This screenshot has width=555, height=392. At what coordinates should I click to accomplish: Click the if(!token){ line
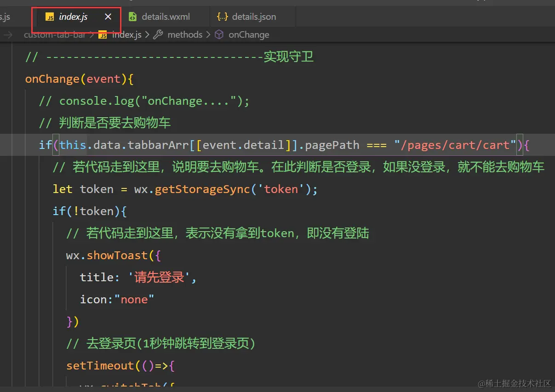click(90, 211)
